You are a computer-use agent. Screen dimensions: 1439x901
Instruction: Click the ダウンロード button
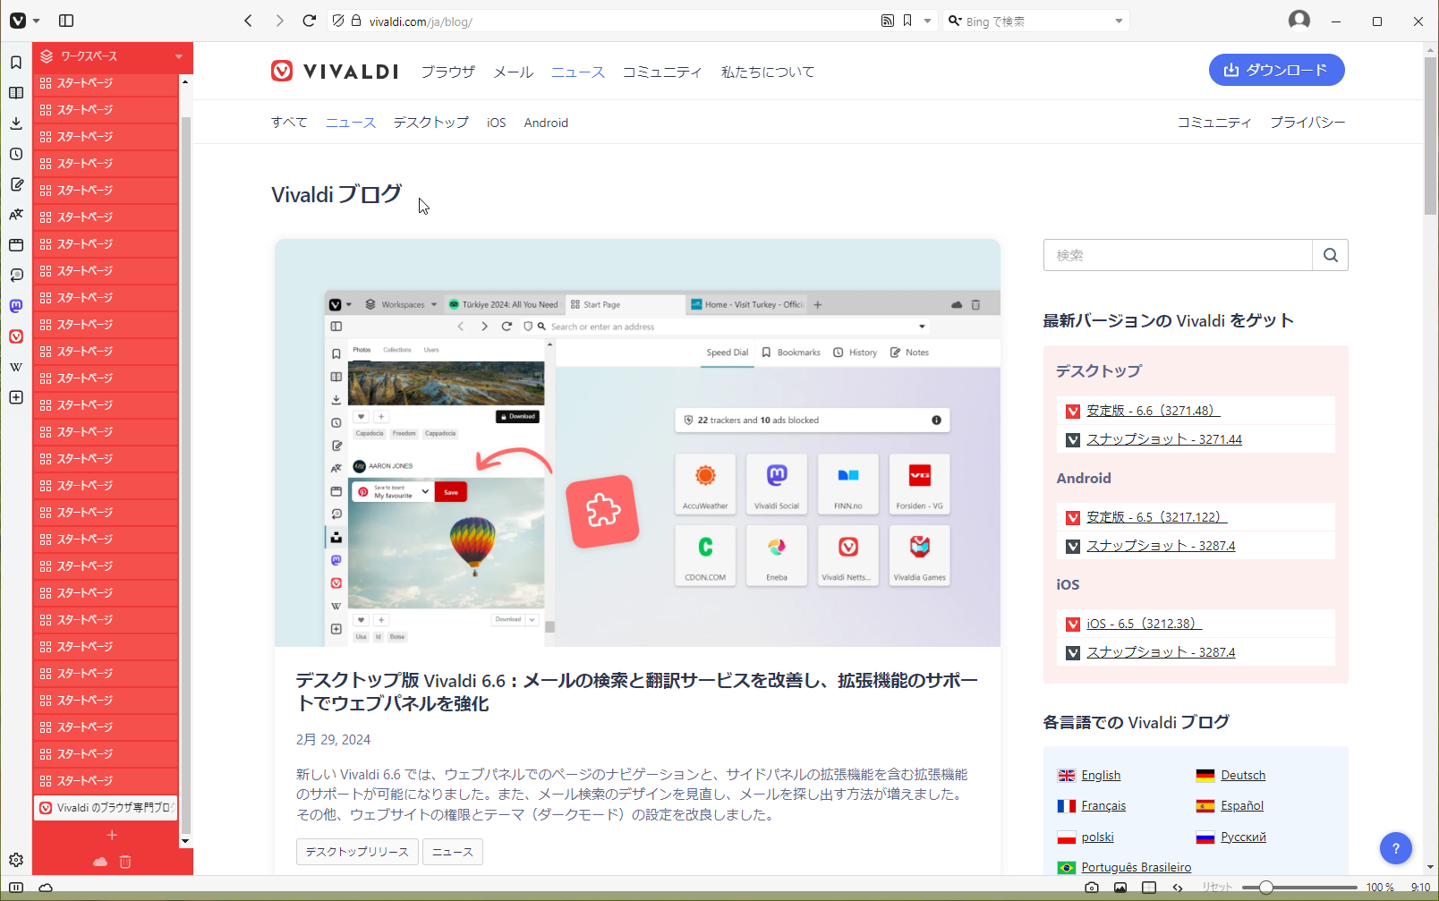tap(1276, 70)
